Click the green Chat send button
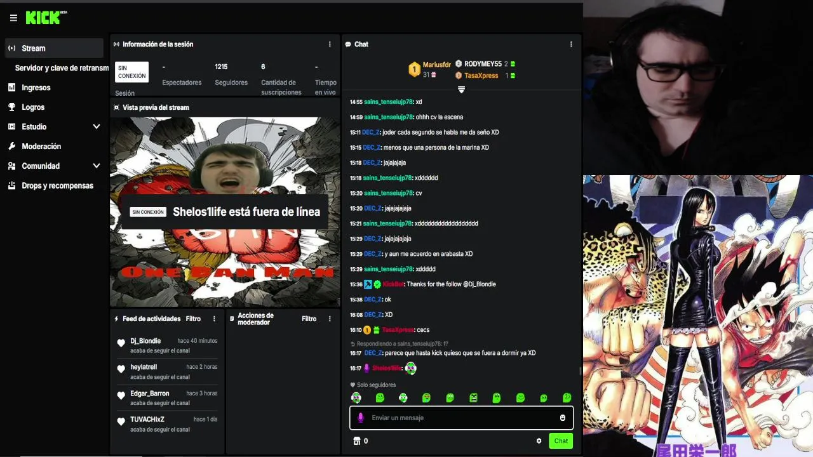The height and width of the screenshot is (457, 813). tap(561, 441)
